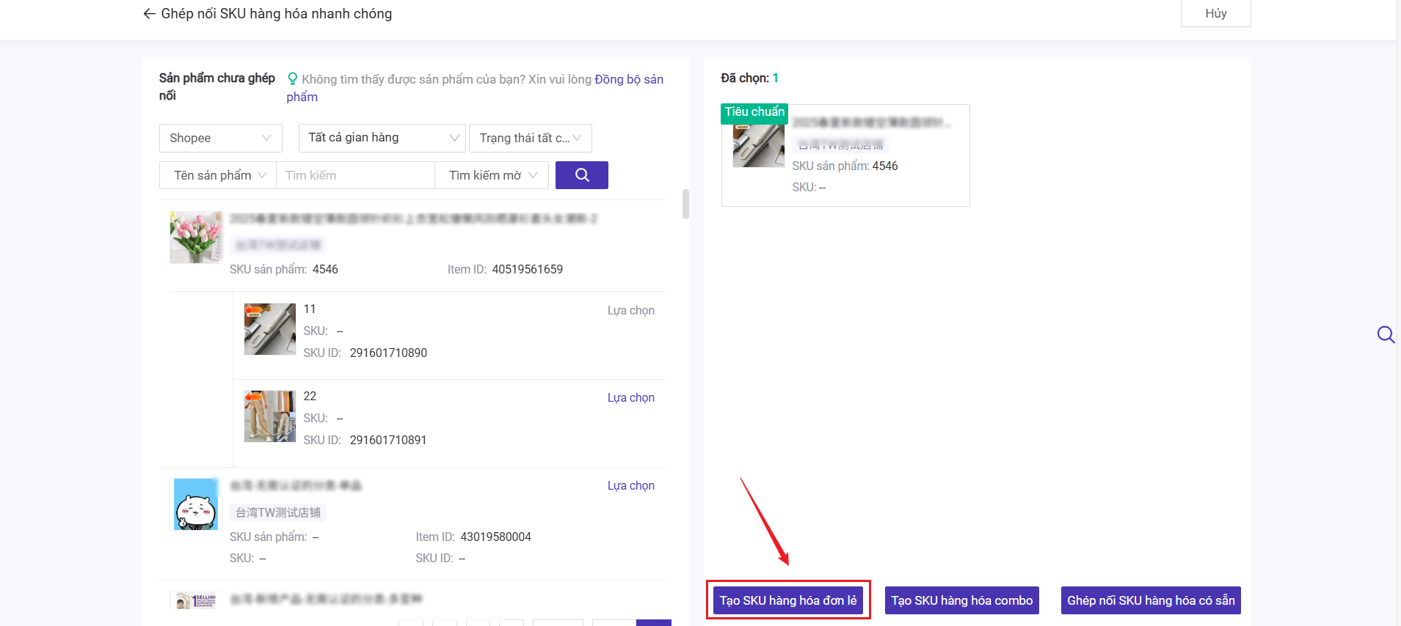Click the '台湾TW测试店铺' store tag
The image size is (1401, 626).
pyautogui.click(x=277, y=512)
